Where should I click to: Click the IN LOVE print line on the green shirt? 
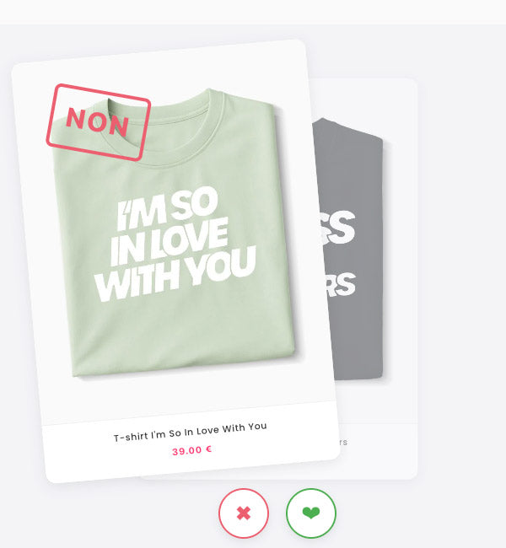pyautogui.click(x=170, y=241)
